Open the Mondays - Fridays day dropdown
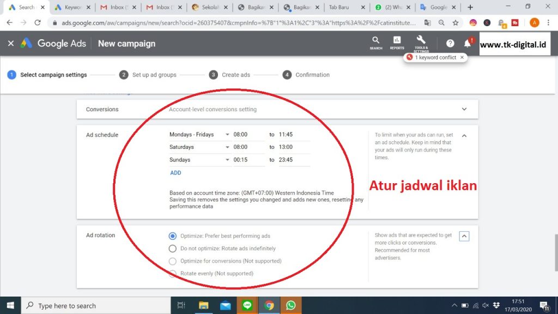The height and width of the screenshot is (314, 558). pos(199,135)
